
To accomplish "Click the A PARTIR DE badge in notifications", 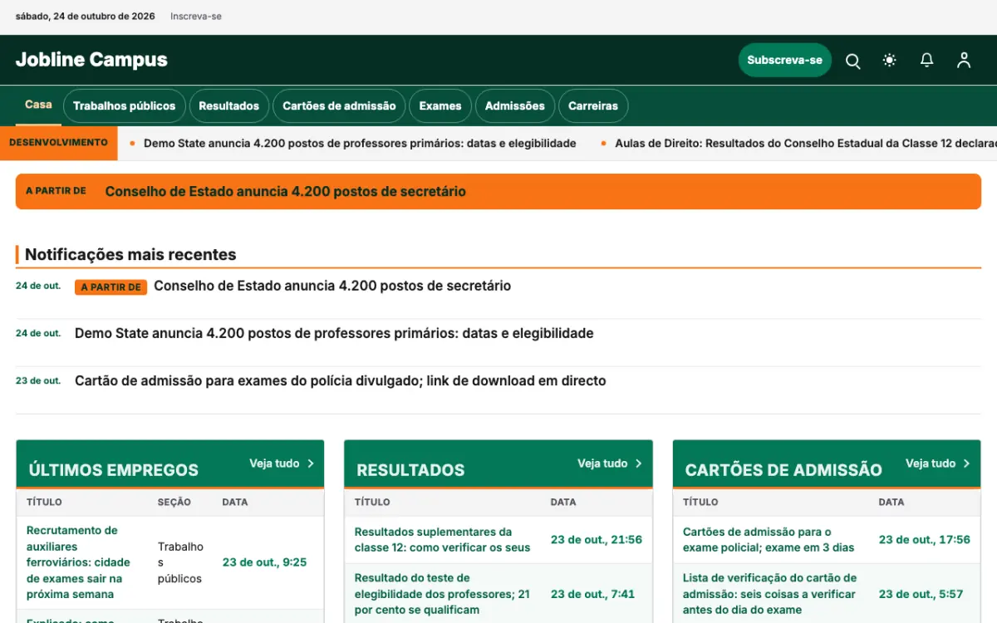I will 111,287.
